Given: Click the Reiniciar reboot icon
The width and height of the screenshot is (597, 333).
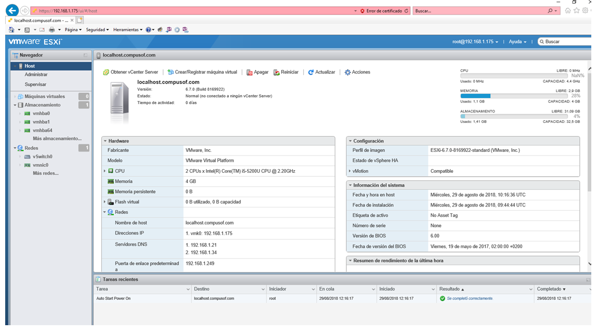Looking at the screenshot, I should 277,72.
